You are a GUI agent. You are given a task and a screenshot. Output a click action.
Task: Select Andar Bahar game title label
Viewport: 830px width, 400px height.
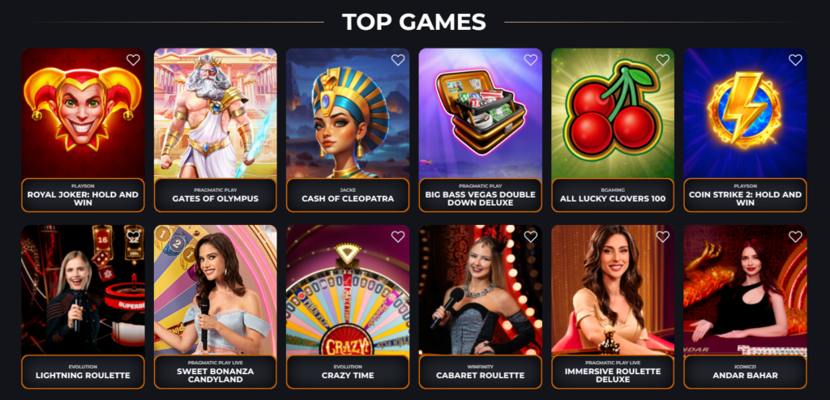point(746,375)
